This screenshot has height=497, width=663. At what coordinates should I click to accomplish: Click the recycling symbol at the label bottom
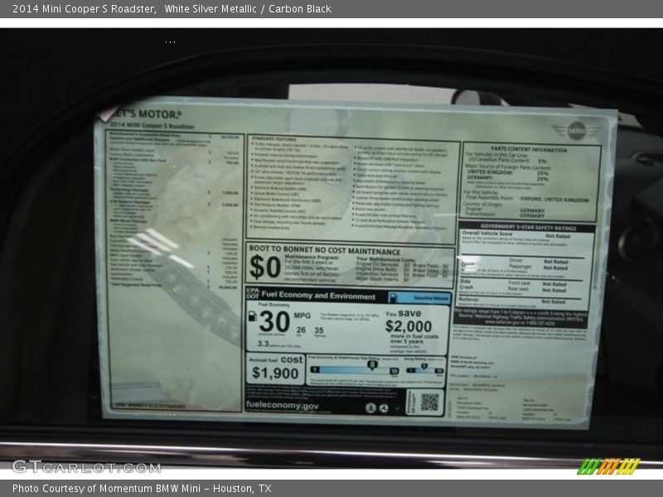pos(384,408)
